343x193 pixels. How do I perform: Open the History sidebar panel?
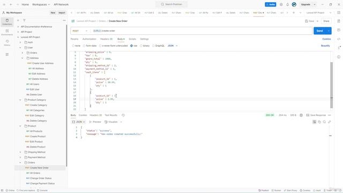click(x=7, y=43)
